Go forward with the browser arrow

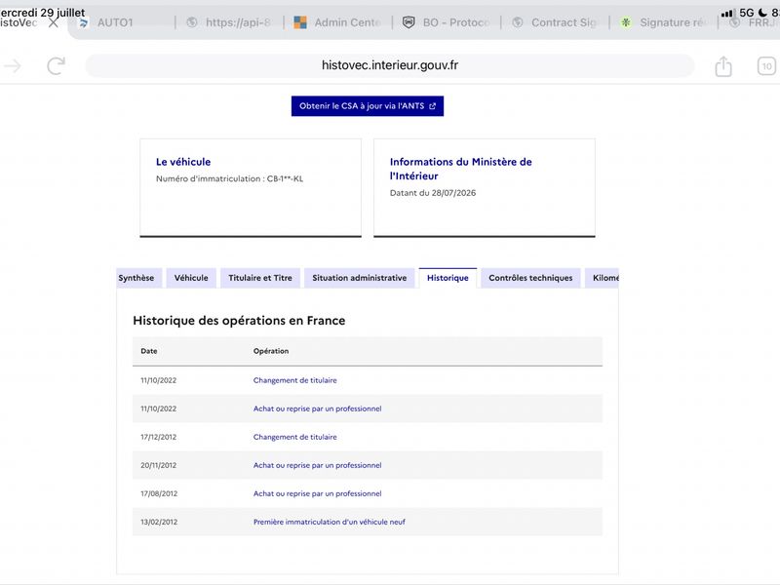click(x=13, y=65)
